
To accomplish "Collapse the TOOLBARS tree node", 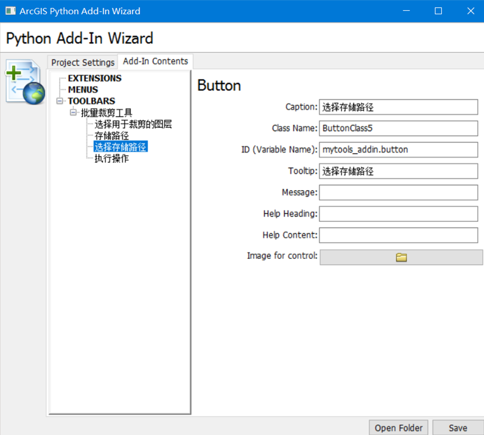I will (60, 101).
